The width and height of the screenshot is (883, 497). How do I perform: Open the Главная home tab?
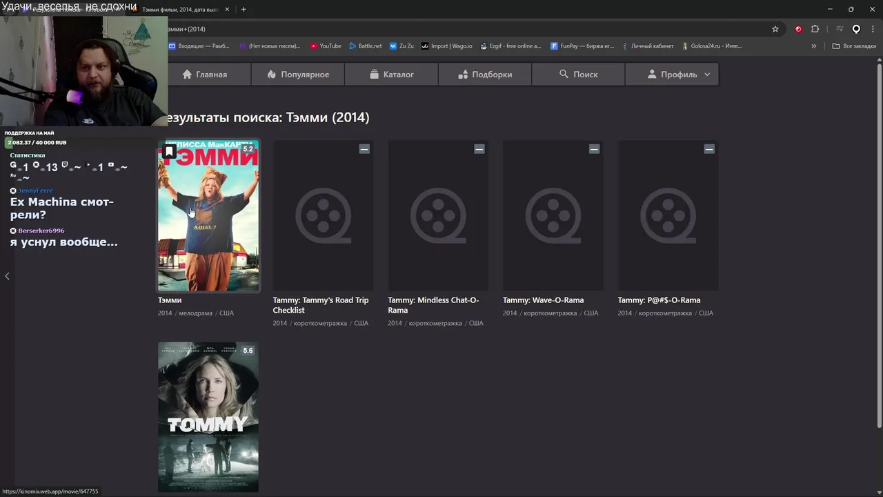click(205, 75)
